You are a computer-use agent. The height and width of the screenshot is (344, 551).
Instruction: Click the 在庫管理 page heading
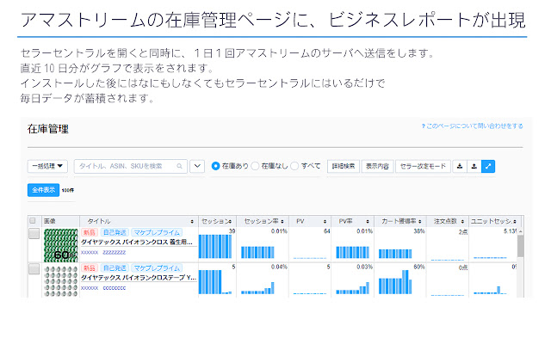coord(48,129)
